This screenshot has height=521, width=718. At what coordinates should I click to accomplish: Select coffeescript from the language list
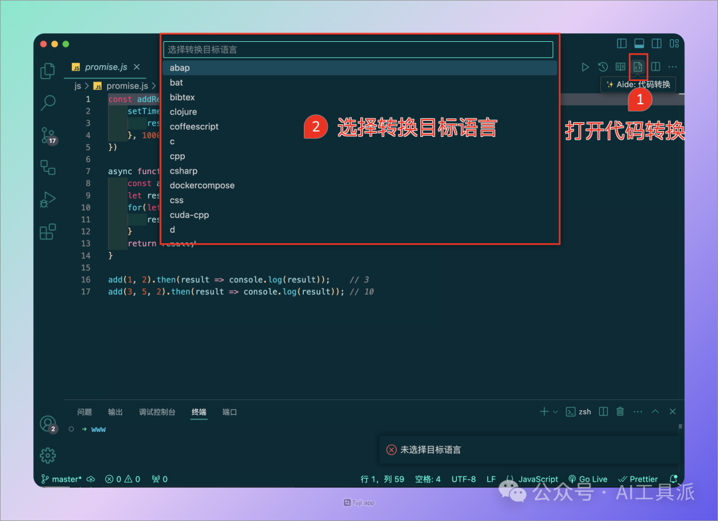pyautogui.click(x=360, y=126)
